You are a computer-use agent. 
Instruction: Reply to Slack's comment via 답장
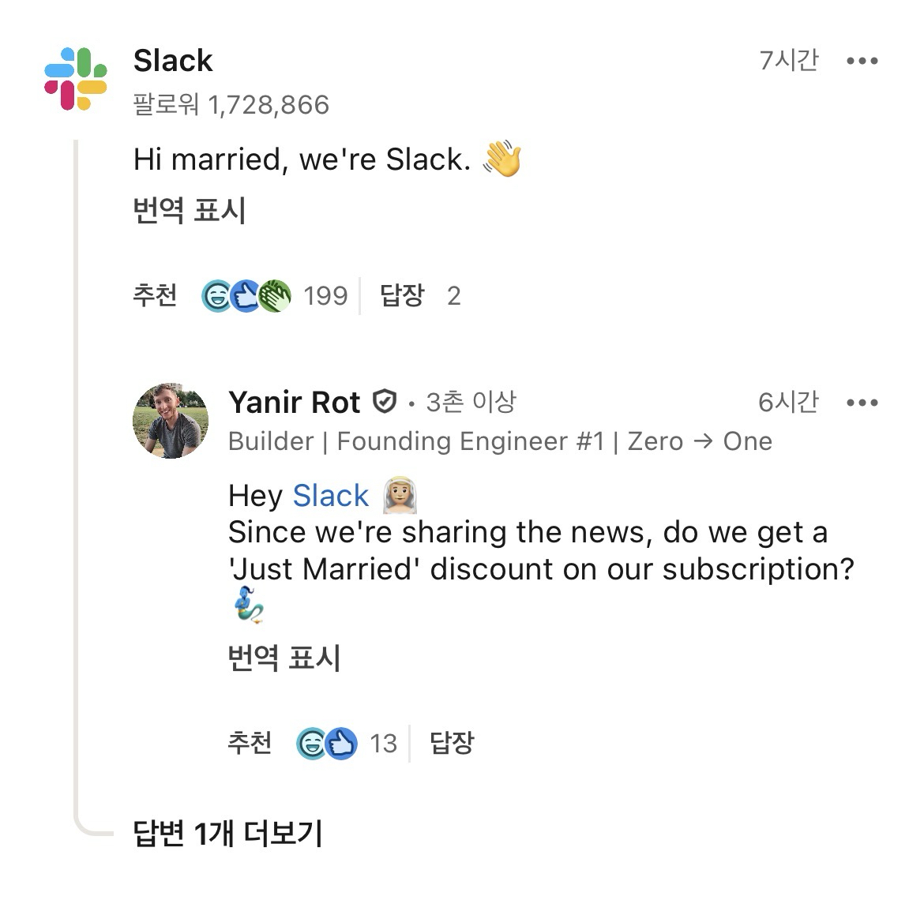click(x=402, y=295)
